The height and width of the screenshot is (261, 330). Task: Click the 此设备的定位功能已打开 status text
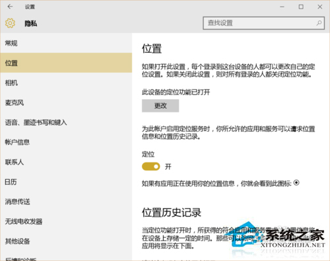[176, 92]
